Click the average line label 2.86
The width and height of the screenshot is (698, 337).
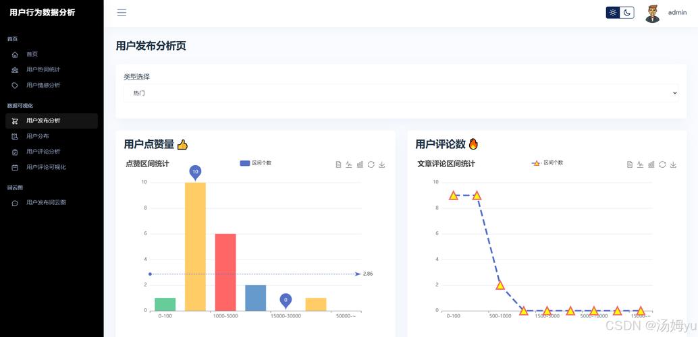[368, 274]
